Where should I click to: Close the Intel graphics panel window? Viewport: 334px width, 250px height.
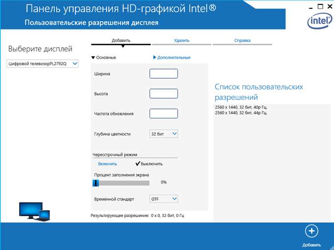pos(330,7)
